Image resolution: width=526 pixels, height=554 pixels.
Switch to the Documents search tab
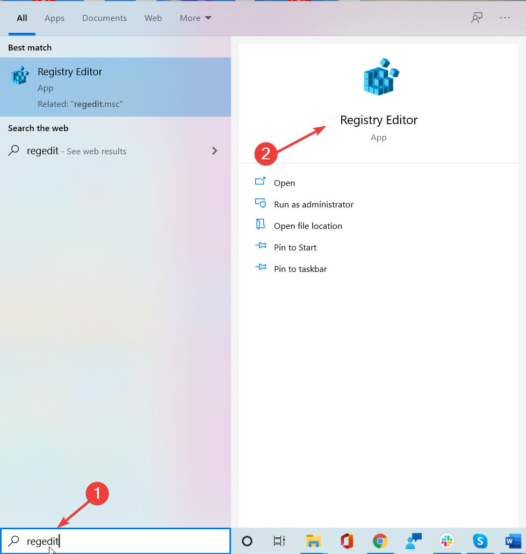click(104, 18)
